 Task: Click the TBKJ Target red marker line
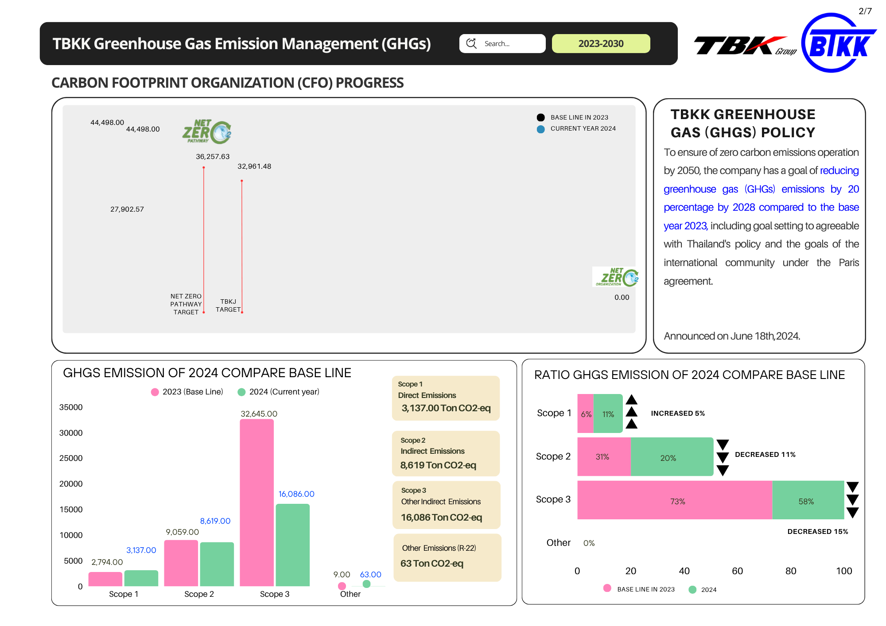pos(242,247)
